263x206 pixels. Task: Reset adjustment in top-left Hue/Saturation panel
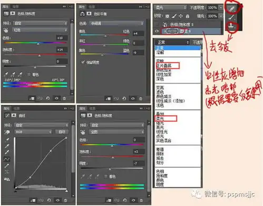point(48,98)
